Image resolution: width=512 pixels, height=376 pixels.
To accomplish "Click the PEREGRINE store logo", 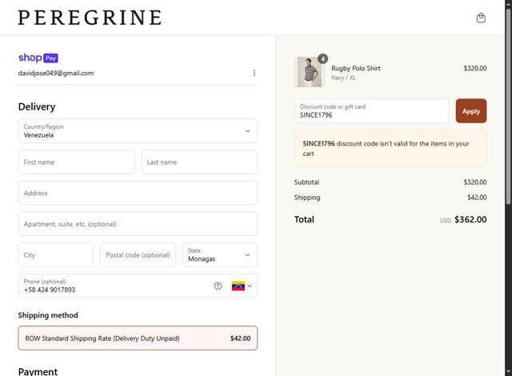I will pos(90,18).
